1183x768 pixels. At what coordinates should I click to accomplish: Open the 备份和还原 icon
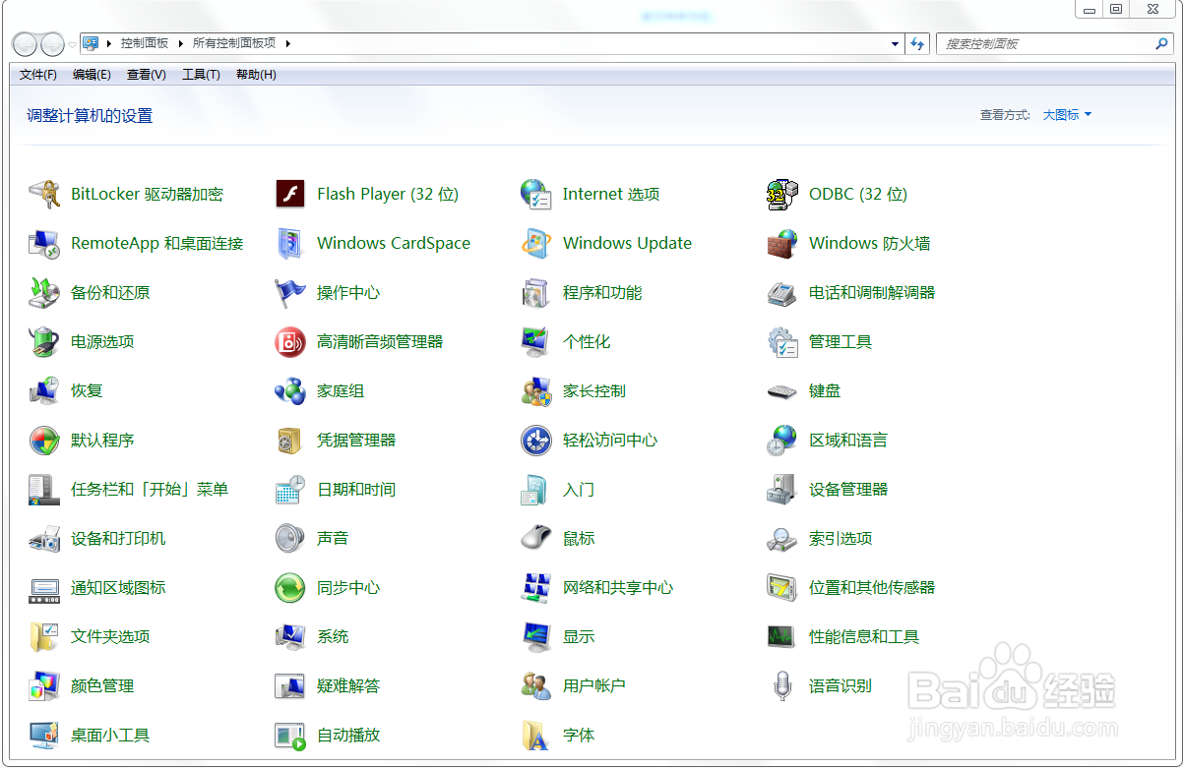pyautogui.click(x=44, y=292)
